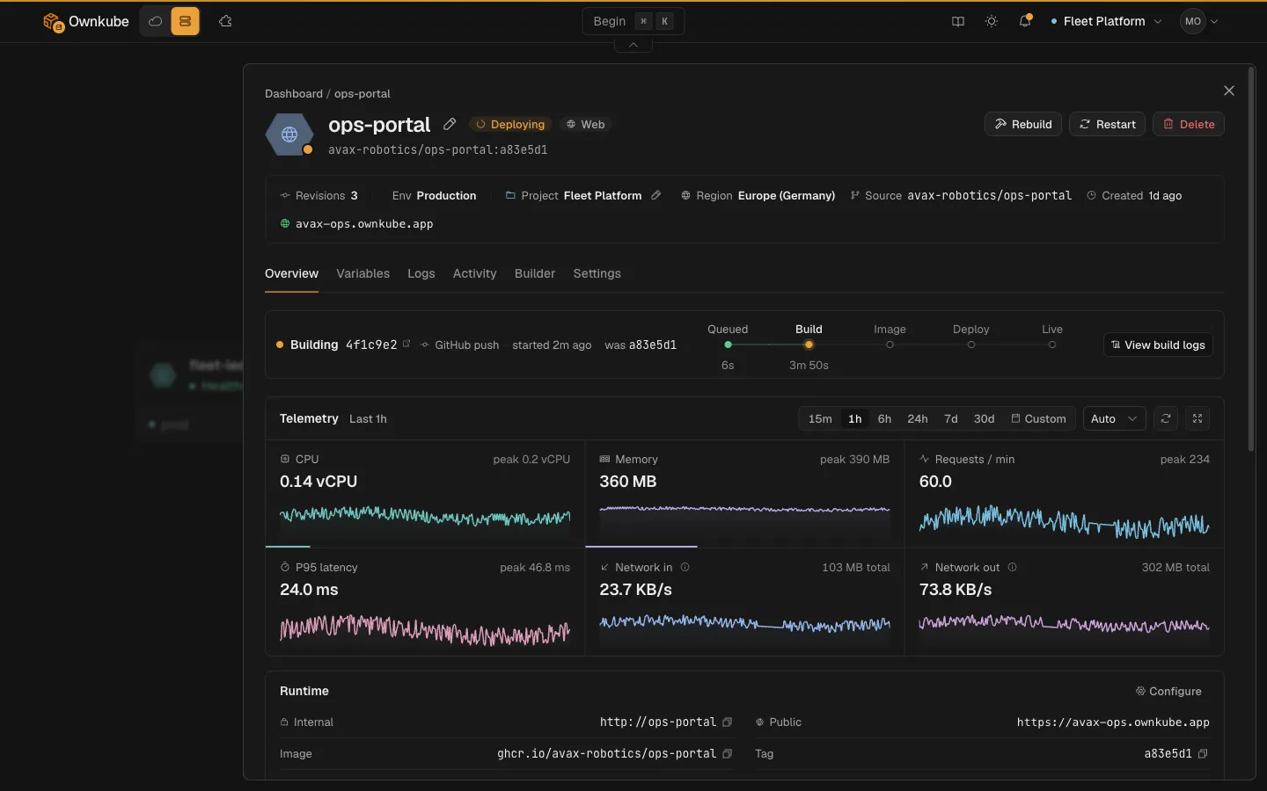Open Fleet Platform project dropdown
This screenshot has width=1267, height=791.
(1106, 21)
